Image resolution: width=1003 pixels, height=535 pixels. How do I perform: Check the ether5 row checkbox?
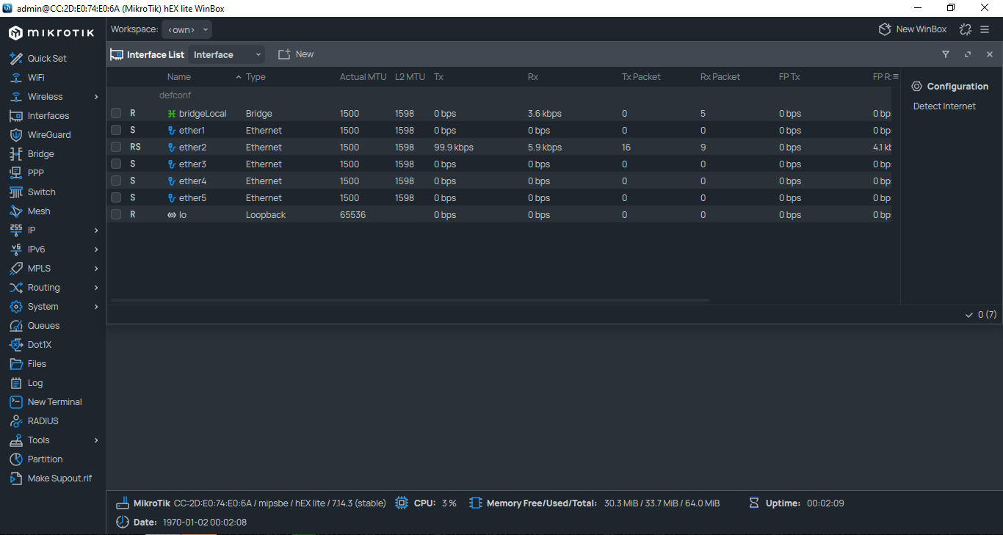116,197
